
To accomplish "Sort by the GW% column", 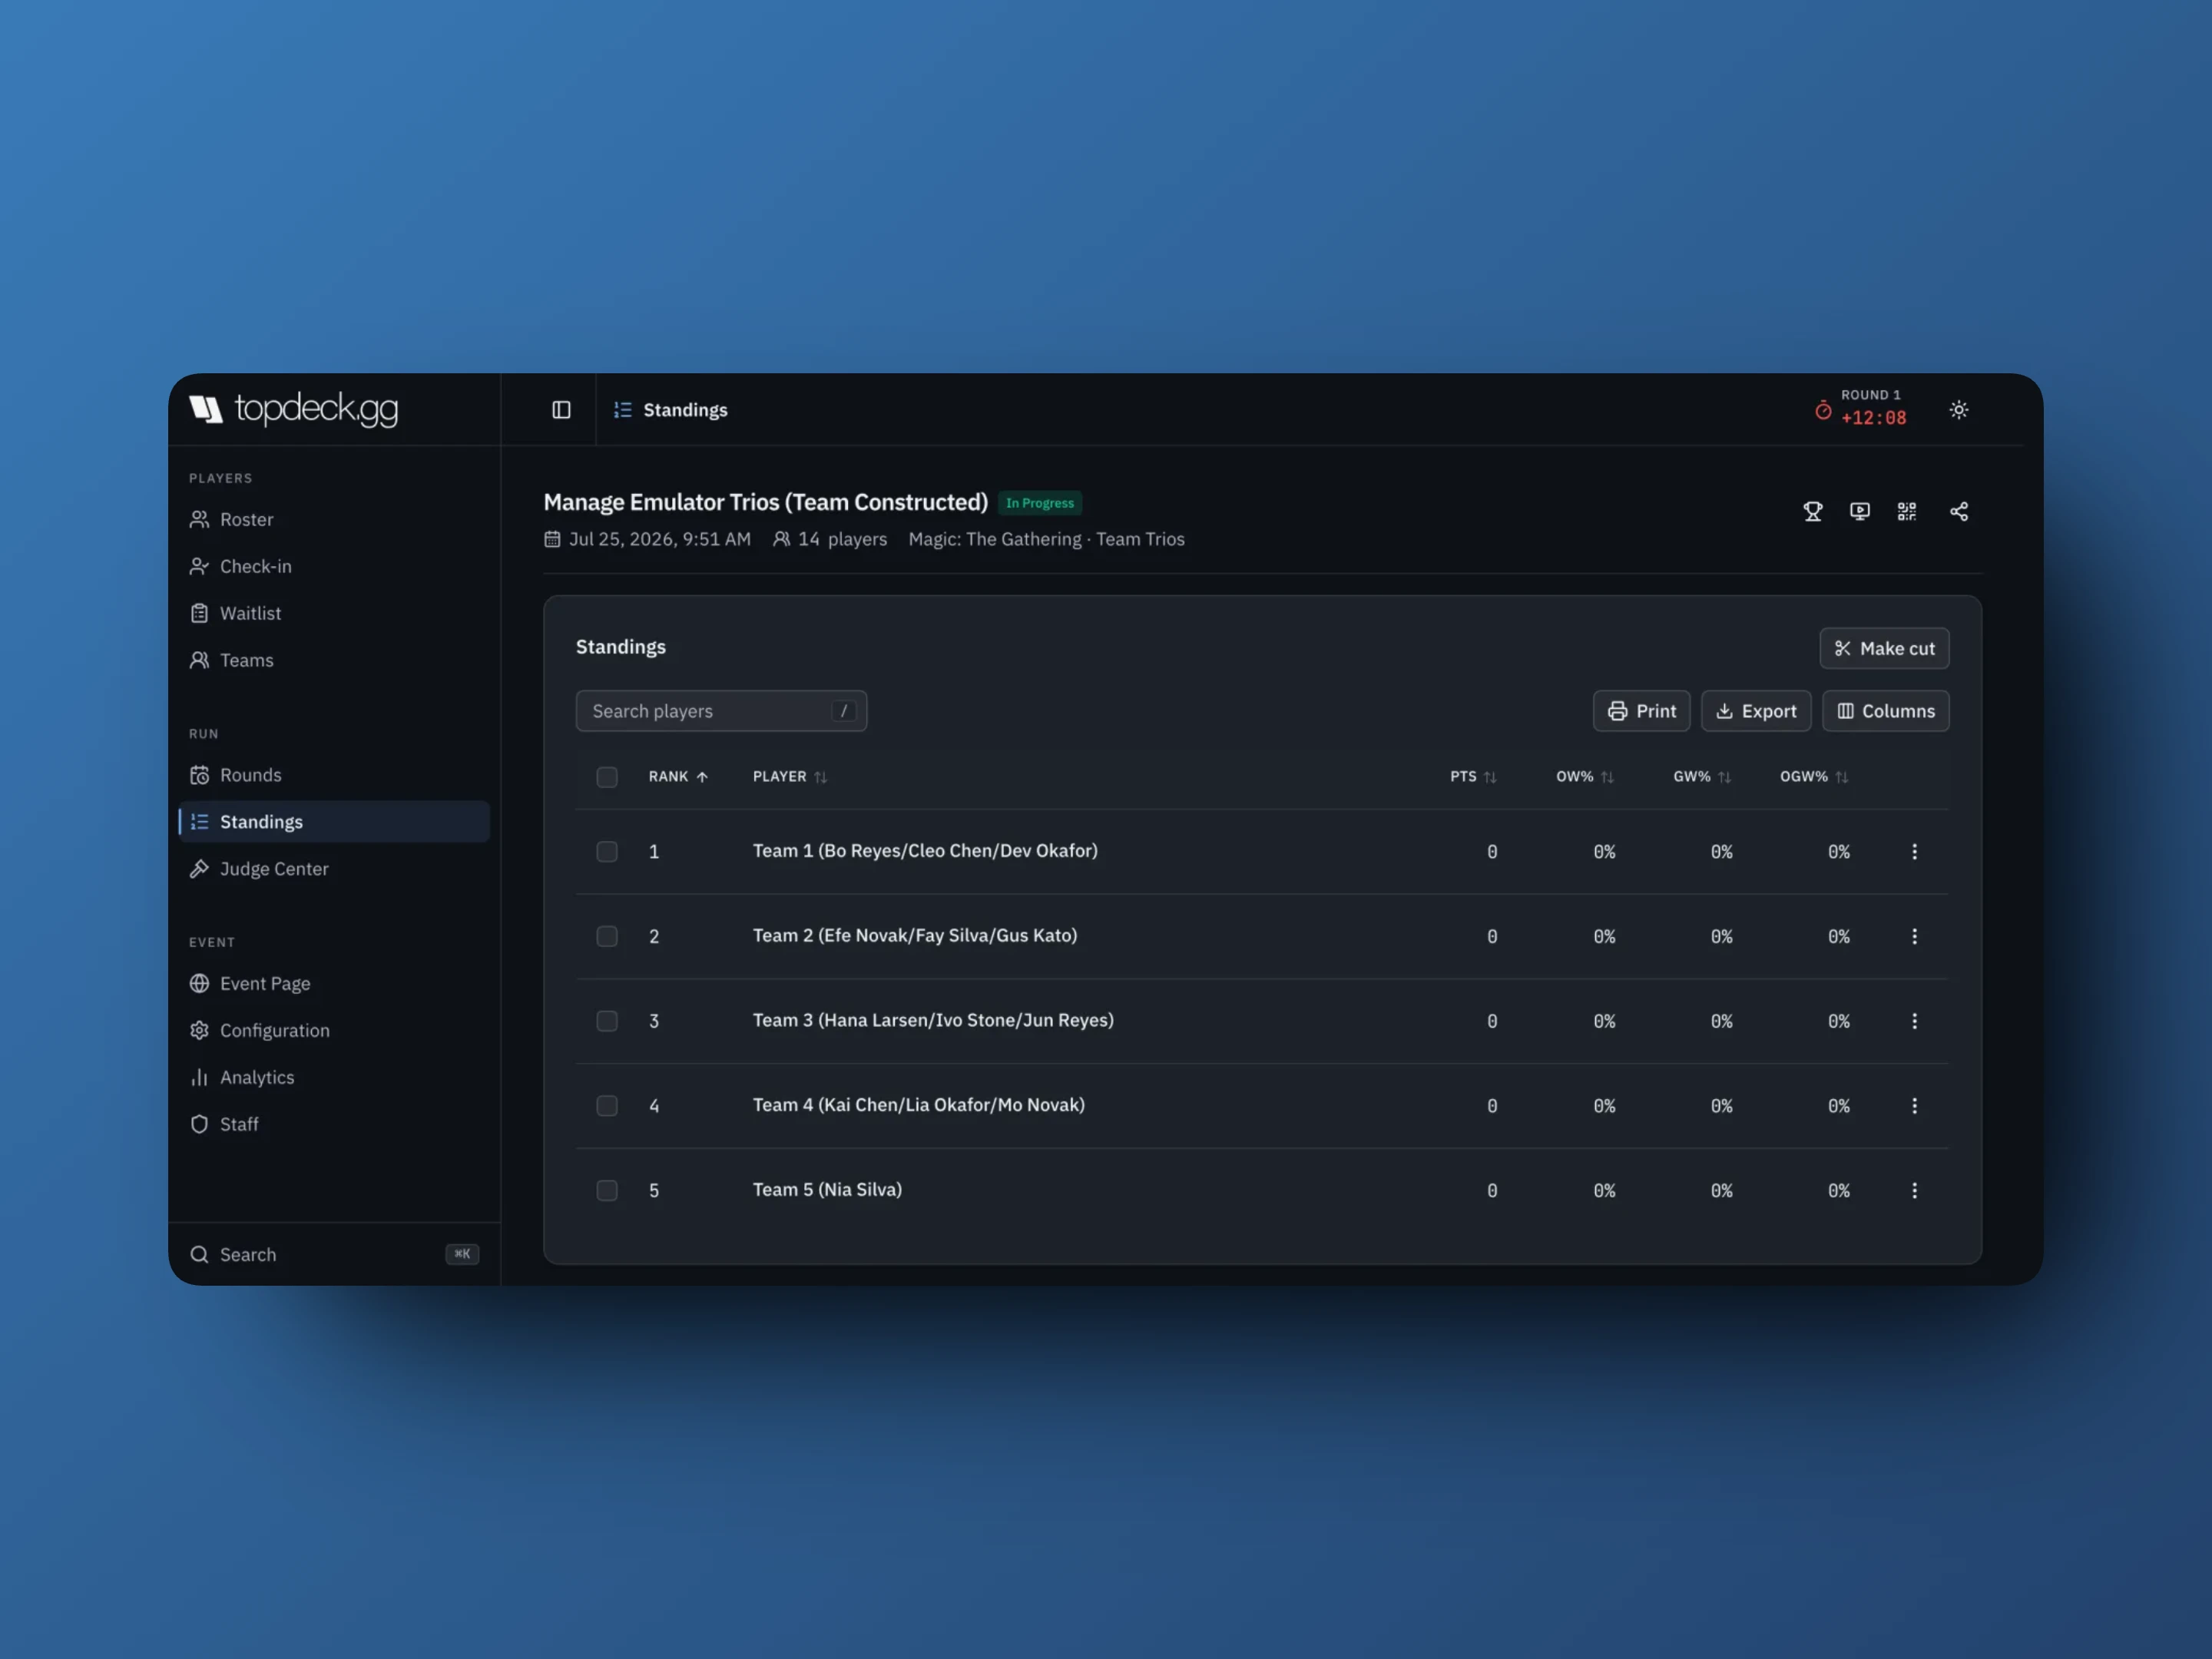I will [1702, 777].
